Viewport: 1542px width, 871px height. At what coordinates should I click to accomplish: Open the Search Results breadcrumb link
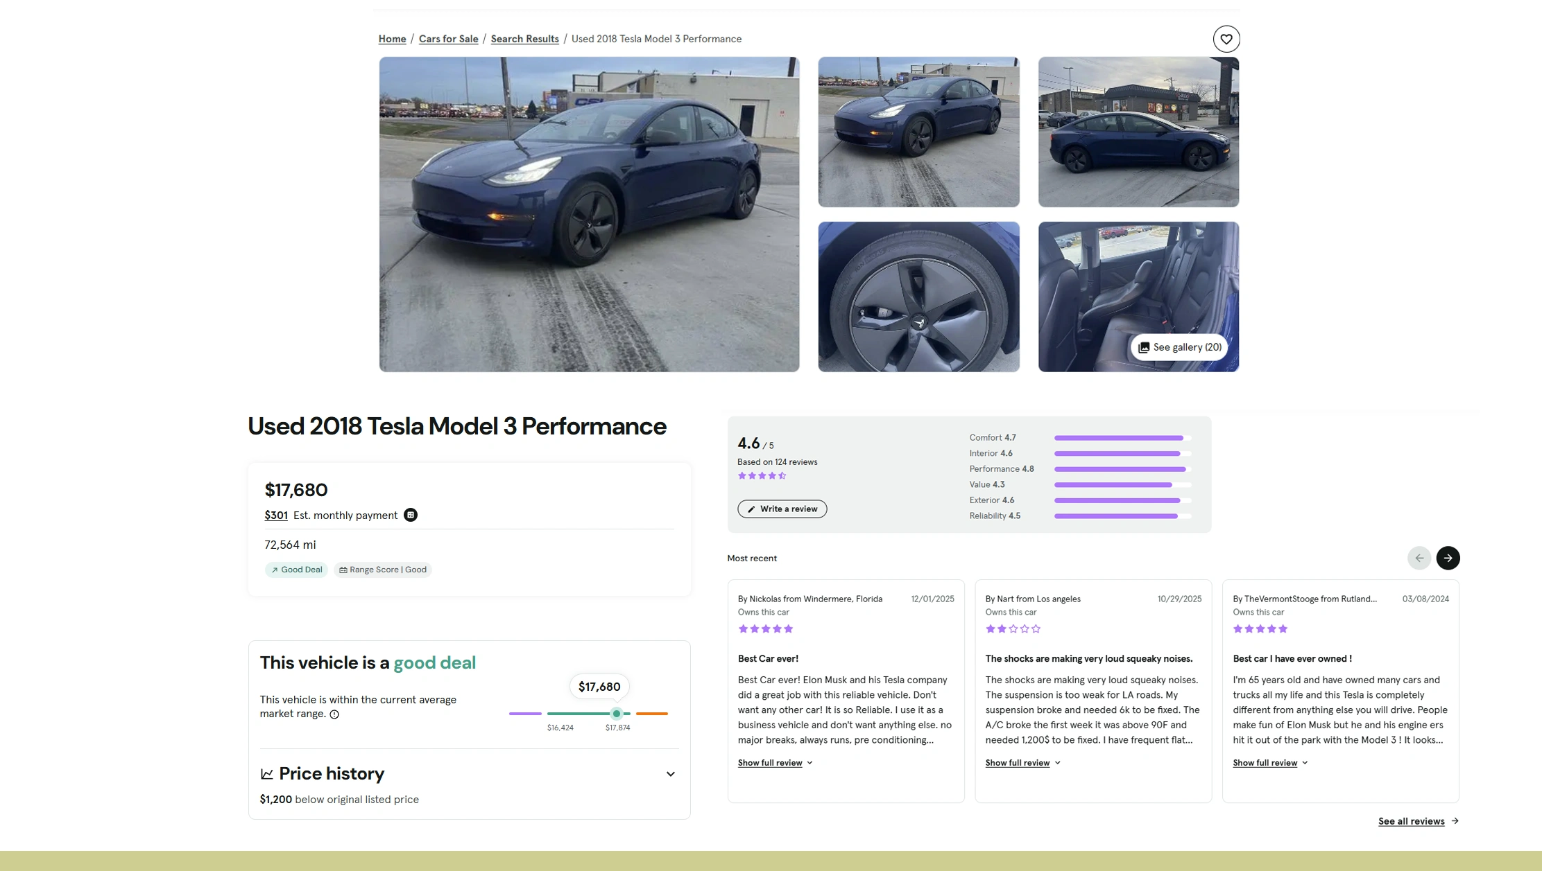click(524, 39)
